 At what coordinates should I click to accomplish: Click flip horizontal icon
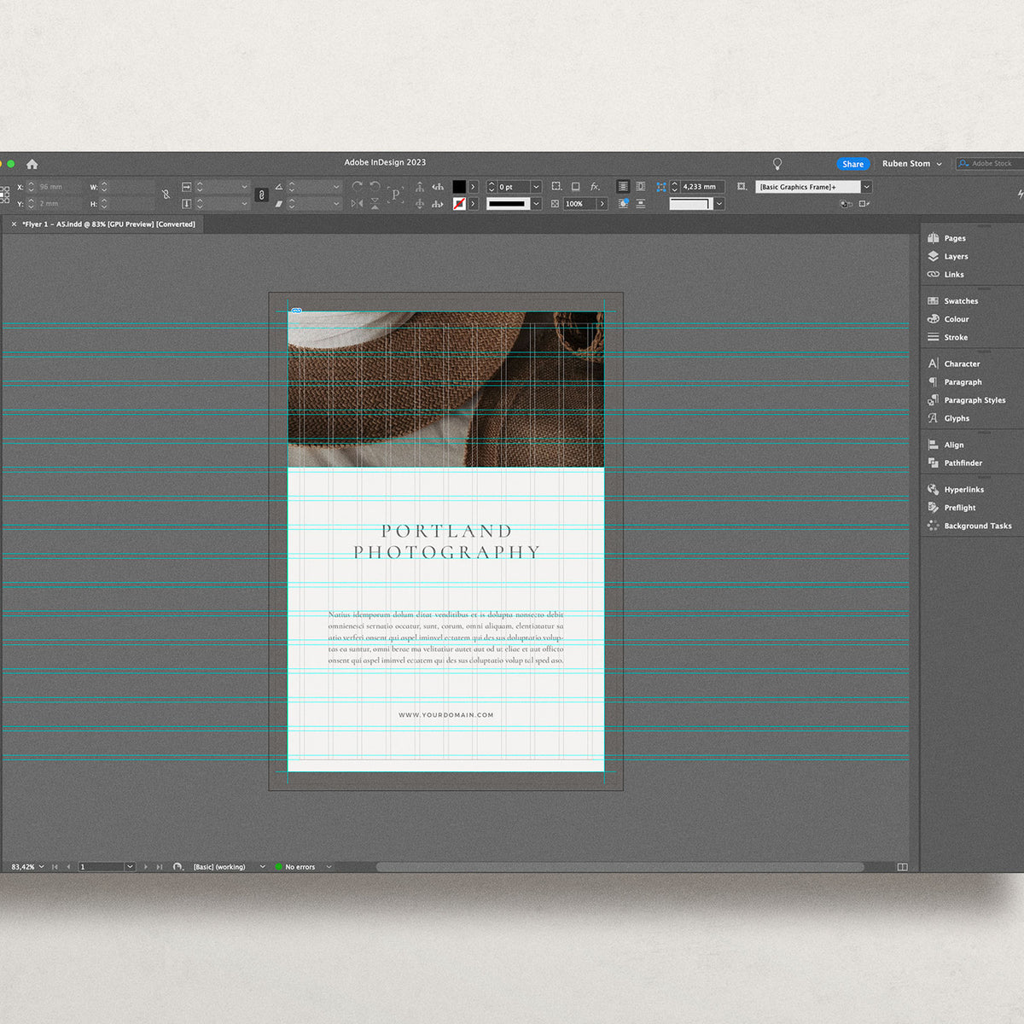pos(357,204)
